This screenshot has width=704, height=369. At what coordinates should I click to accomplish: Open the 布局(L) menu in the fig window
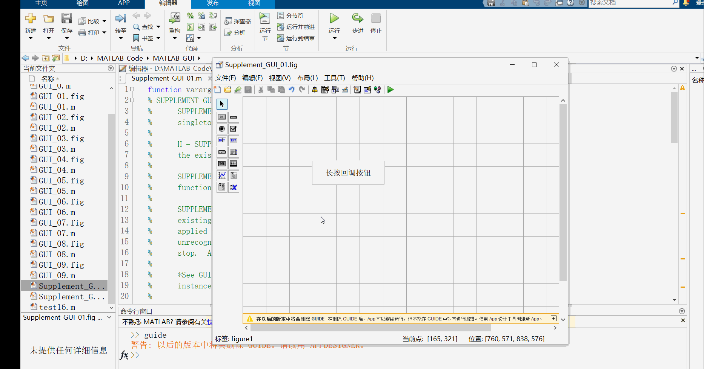(307, 78)
